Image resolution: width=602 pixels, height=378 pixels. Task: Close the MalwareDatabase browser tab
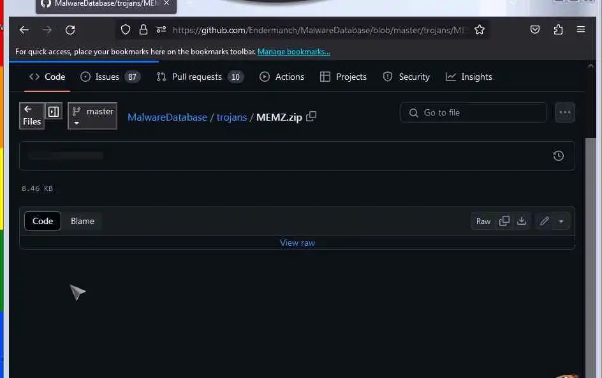tap(166, 3)
